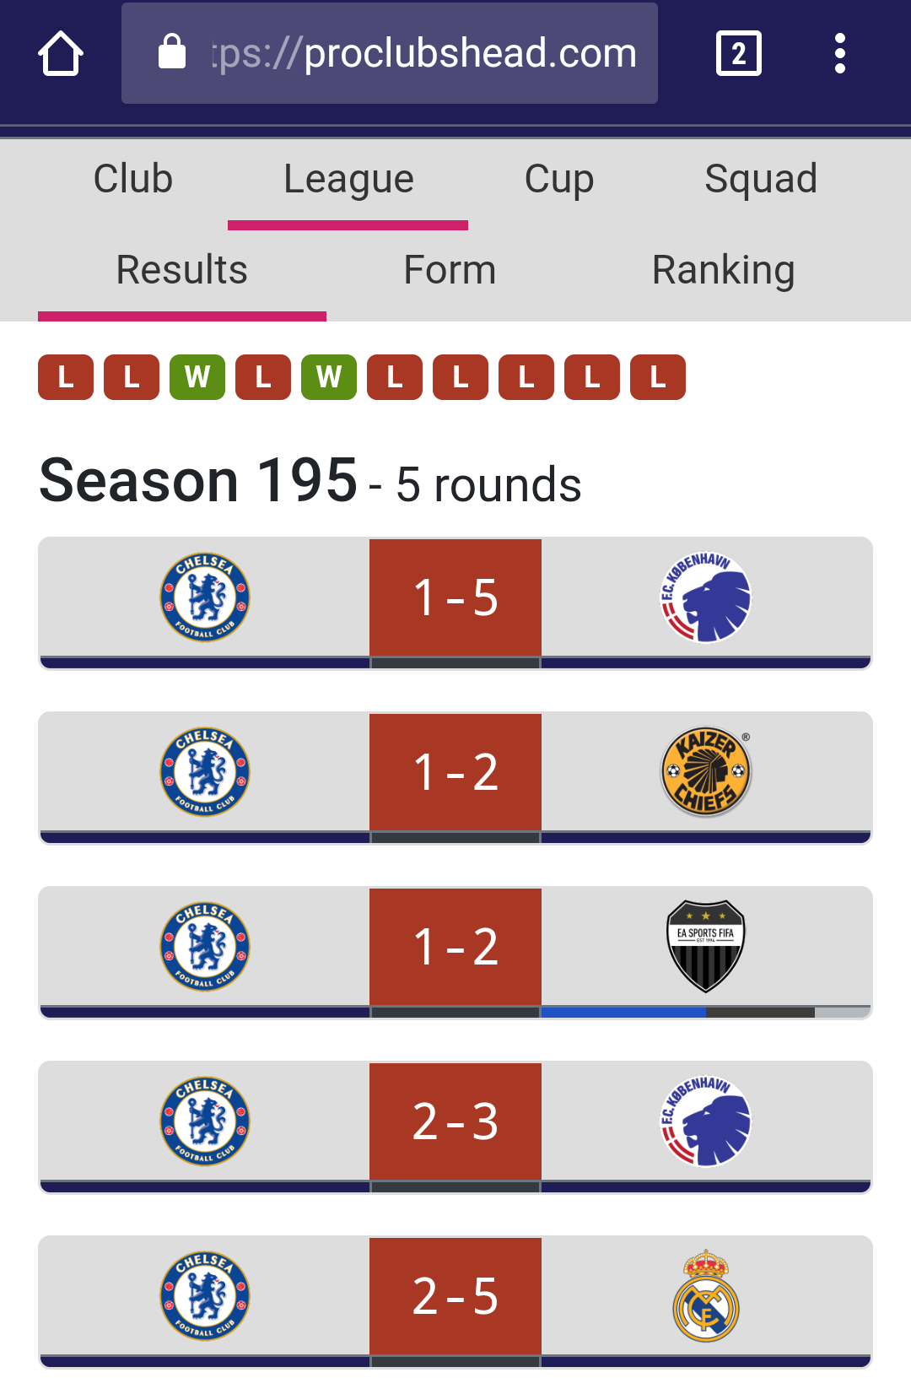Screen dimensions: 911x1378
Task: Click the last red L form badge
Action: (658, 376)
